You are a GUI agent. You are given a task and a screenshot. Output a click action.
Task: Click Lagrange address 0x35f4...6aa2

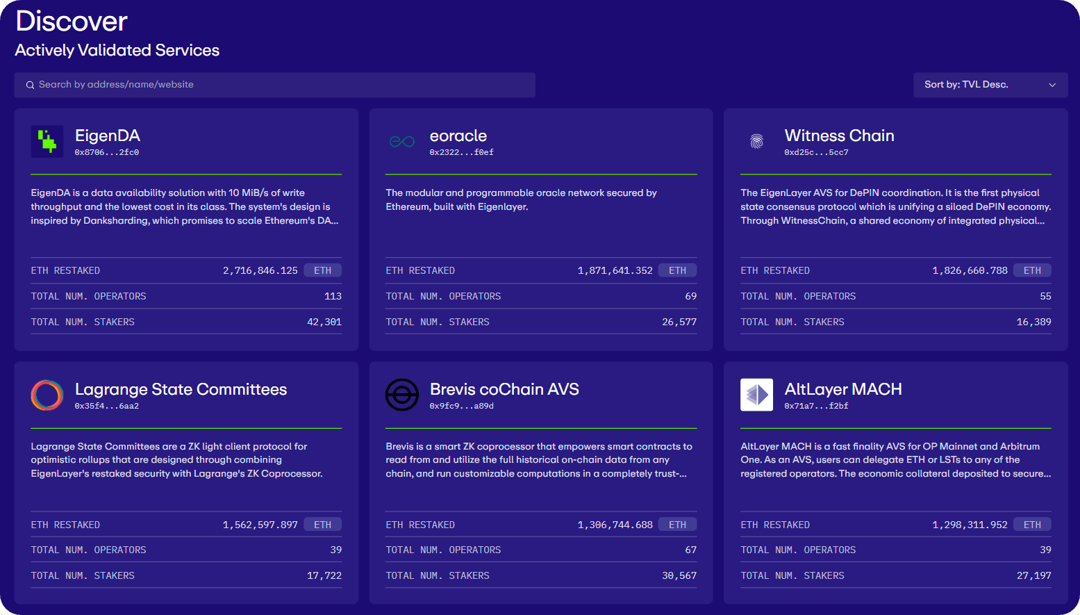[107, 406]
